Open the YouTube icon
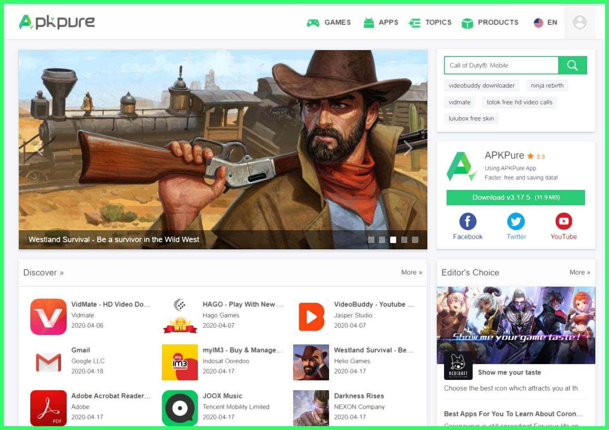 click(x=564, y=221)
